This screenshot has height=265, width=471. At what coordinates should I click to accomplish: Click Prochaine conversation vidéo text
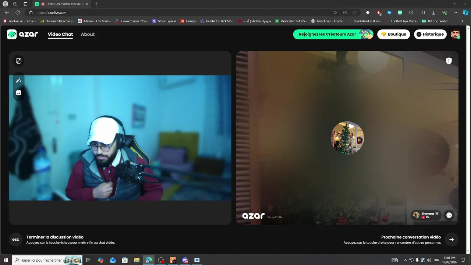[x=411, y=237]
